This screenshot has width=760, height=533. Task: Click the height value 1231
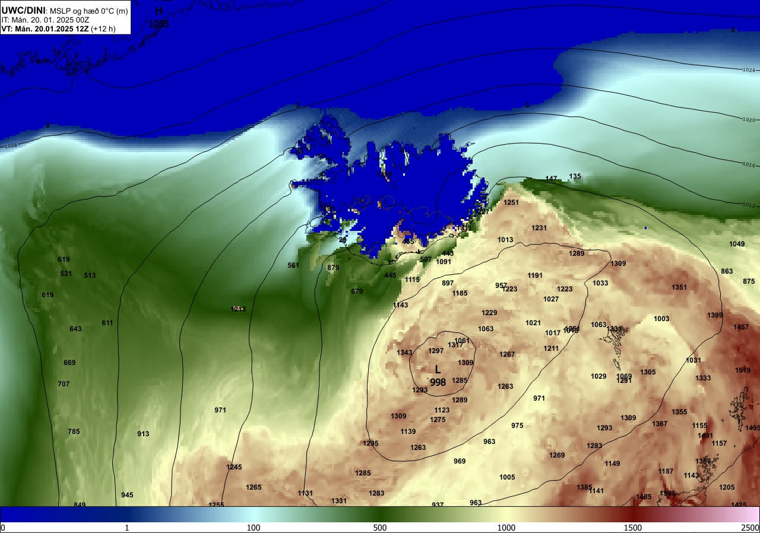539,228
